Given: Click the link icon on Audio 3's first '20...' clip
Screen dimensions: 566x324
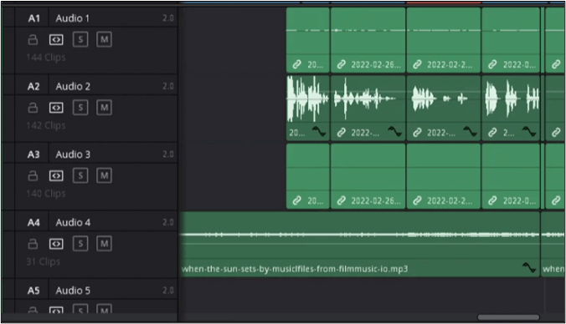Looking at the screenshot, I should coord(296,201).
